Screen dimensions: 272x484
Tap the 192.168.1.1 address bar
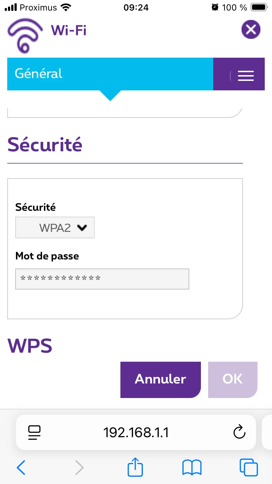click(x=136, y=432)
